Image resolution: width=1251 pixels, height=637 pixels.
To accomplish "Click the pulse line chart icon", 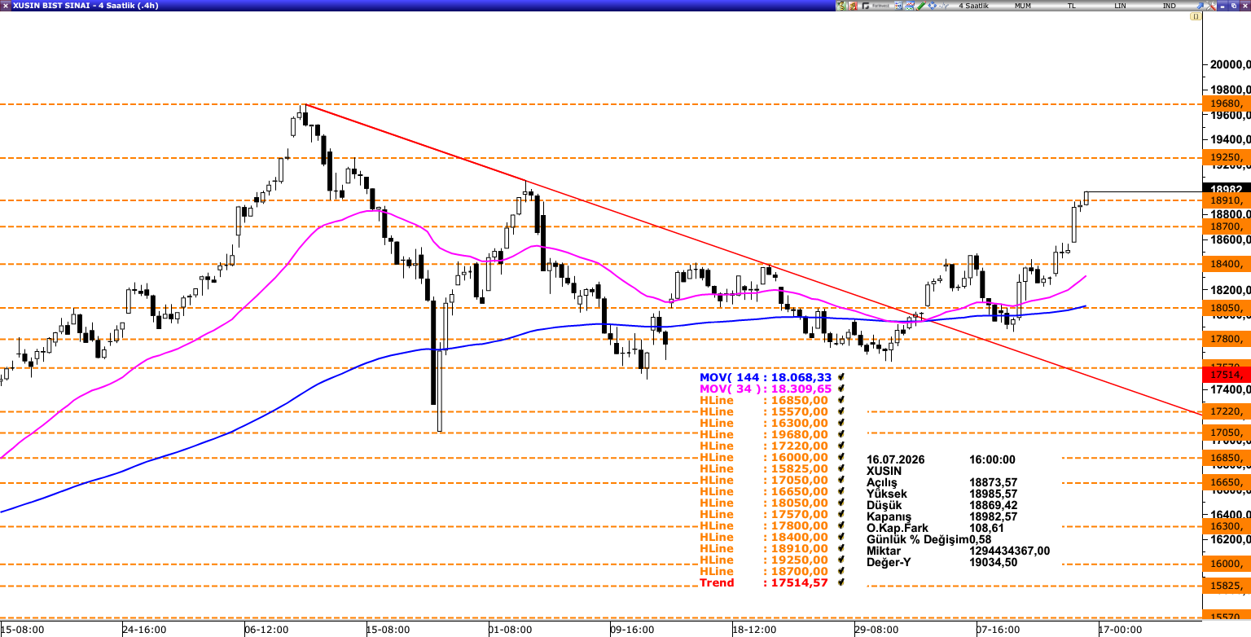I will point(944,6).
